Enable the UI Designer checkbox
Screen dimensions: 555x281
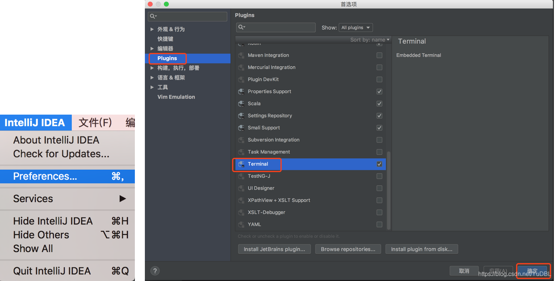click(379, 188)
